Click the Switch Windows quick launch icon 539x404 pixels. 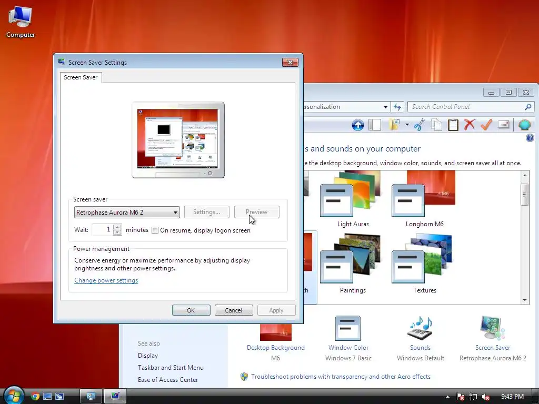click(59, 397)
